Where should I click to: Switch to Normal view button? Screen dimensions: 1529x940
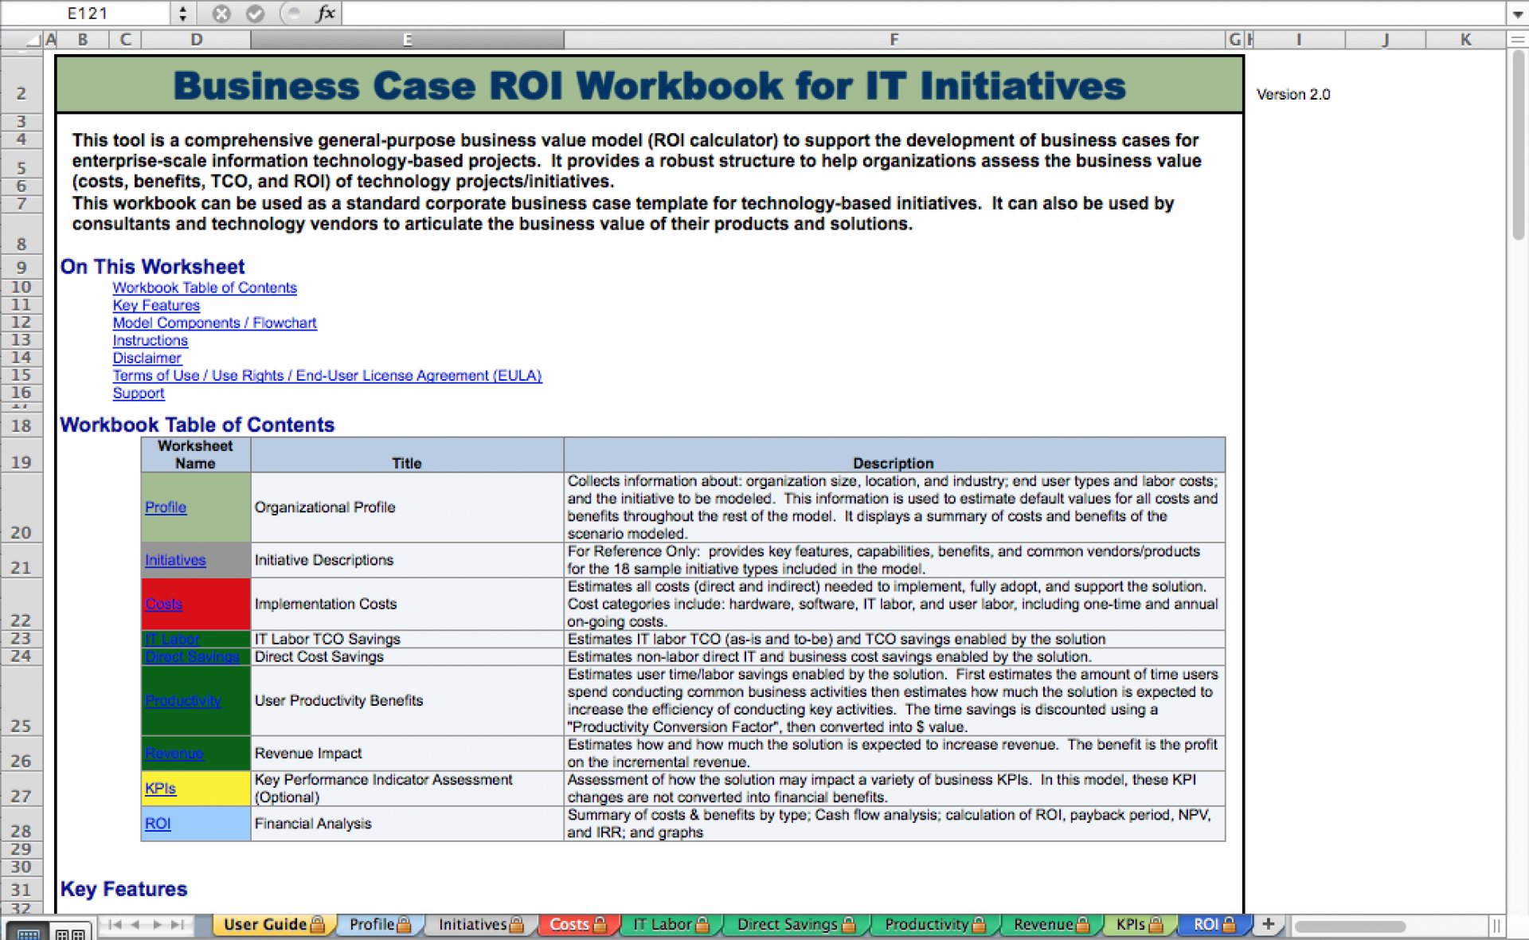pos(28,932)
